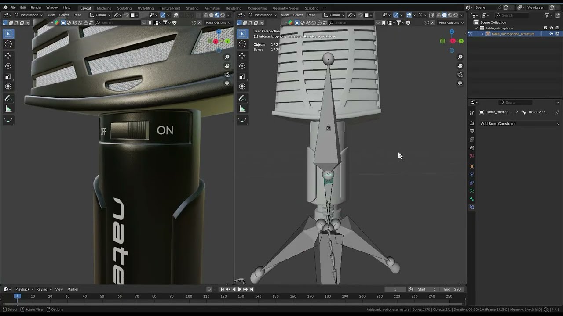Switch to the Animation workspace tab
Image resolution: width=563 pixels, height=316 pixels.
pos(212,8)
